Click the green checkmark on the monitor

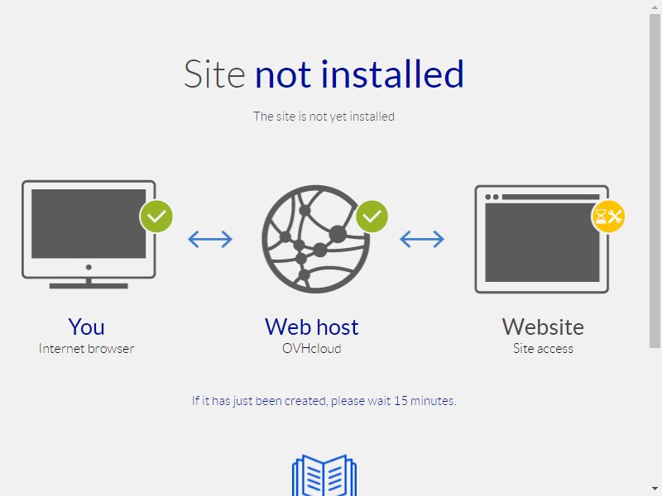click(x=156, y=217)
